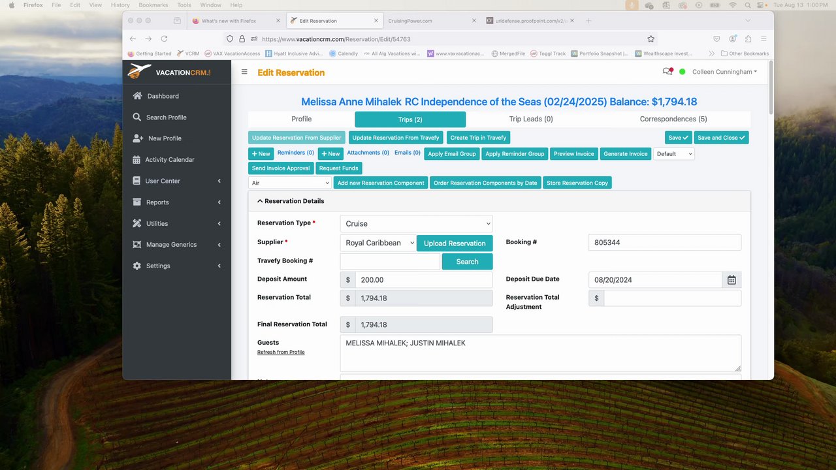Open Save to Pocket icon

pyautogui.click(x=716, y=39)
